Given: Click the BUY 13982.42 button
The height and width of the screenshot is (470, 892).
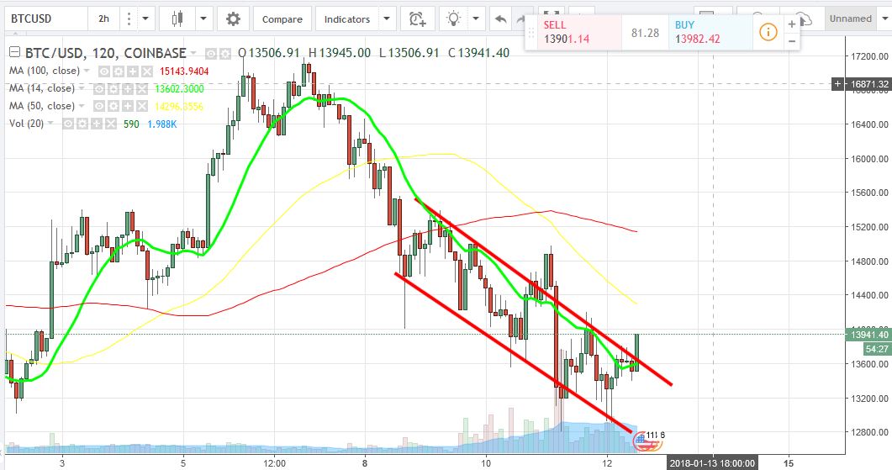Looking at the screenshot, I should pos(710,32).
